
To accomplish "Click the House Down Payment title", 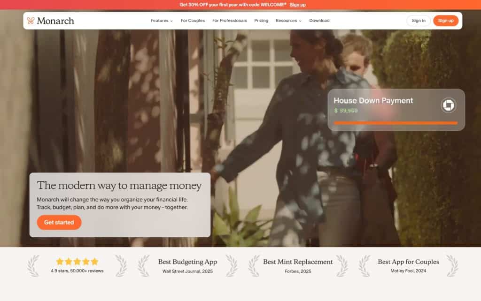I will [373, 100].
